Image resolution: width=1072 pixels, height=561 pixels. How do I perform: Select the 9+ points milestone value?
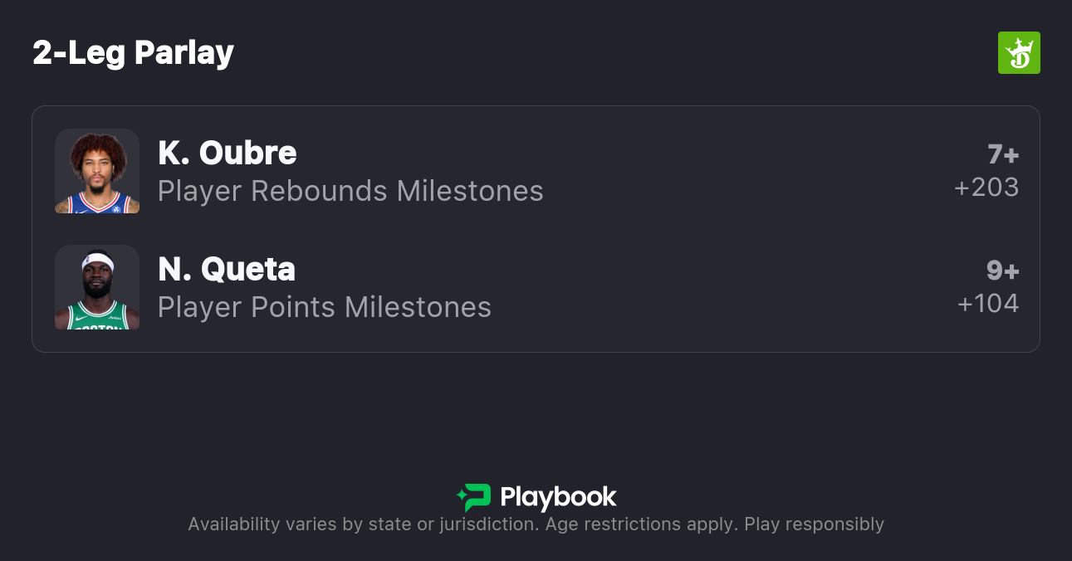click(1002, 271)
